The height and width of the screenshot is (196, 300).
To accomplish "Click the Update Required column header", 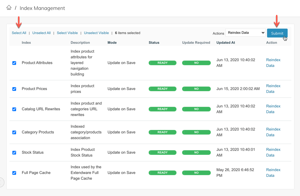I will 196,43.
